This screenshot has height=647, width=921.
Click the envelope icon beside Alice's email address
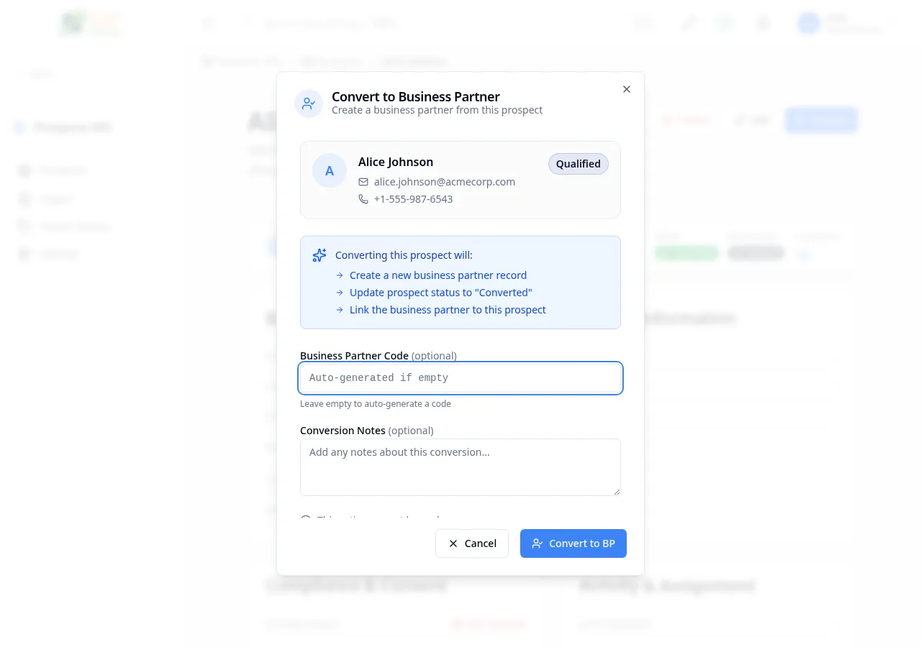[x=363, y=182]
